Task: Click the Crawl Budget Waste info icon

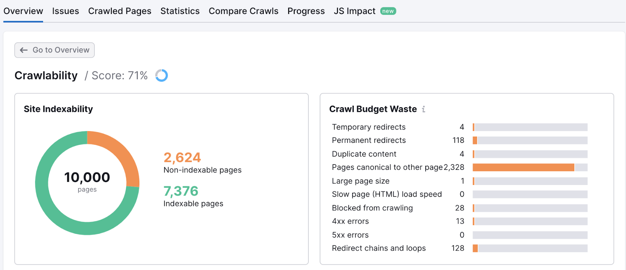Action: (423, 109)
